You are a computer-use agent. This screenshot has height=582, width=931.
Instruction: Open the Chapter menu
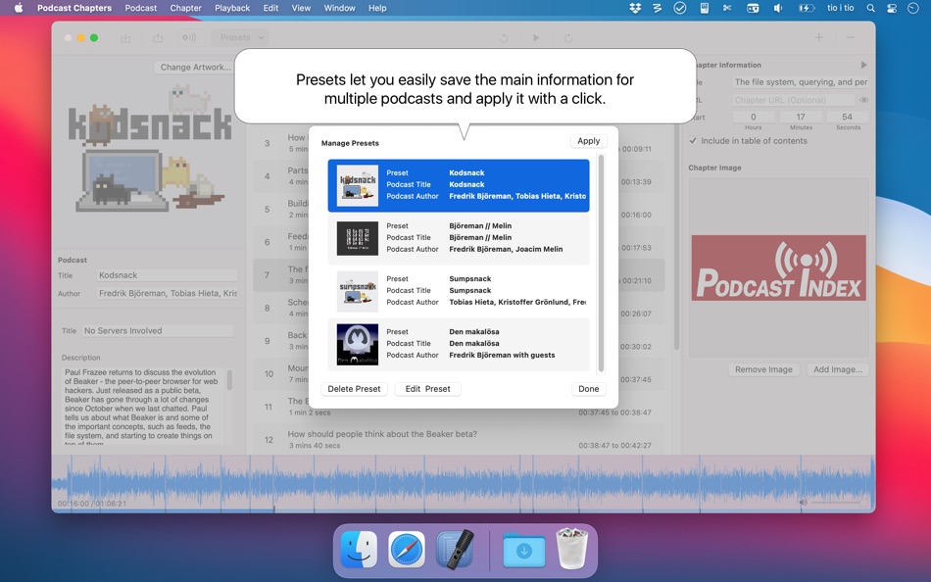click(186, 8)
